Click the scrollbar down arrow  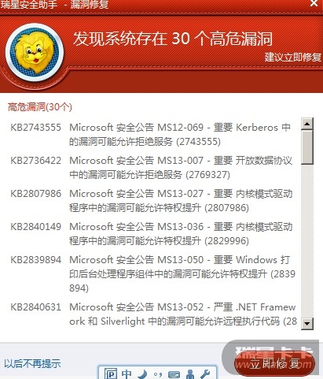307,323
